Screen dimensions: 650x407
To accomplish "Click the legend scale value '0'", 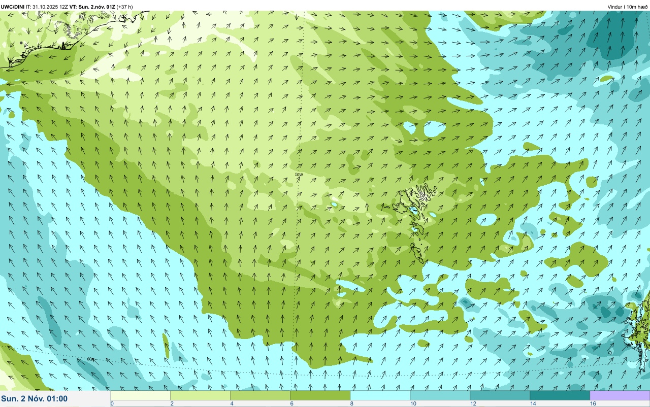I will point(112,403).
